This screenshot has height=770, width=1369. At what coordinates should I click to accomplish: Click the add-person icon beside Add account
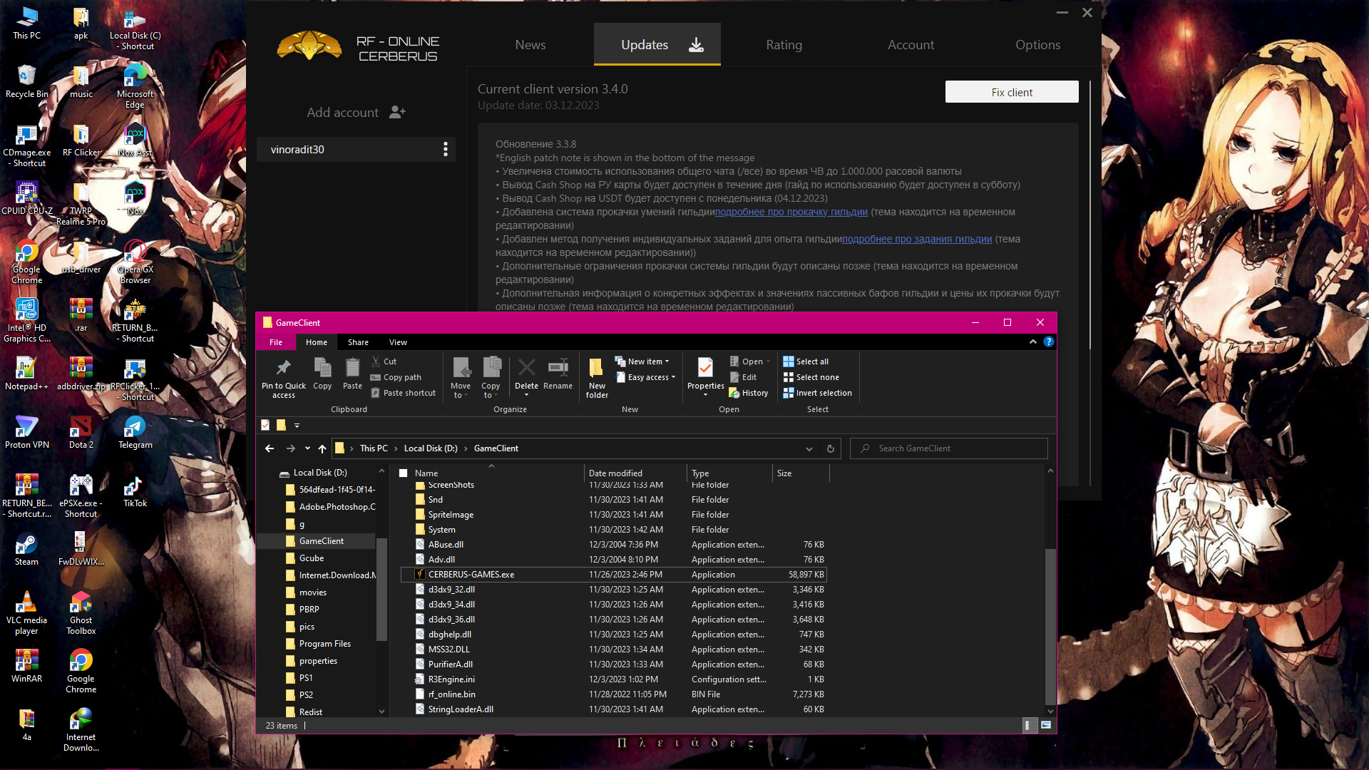(398, 113)
